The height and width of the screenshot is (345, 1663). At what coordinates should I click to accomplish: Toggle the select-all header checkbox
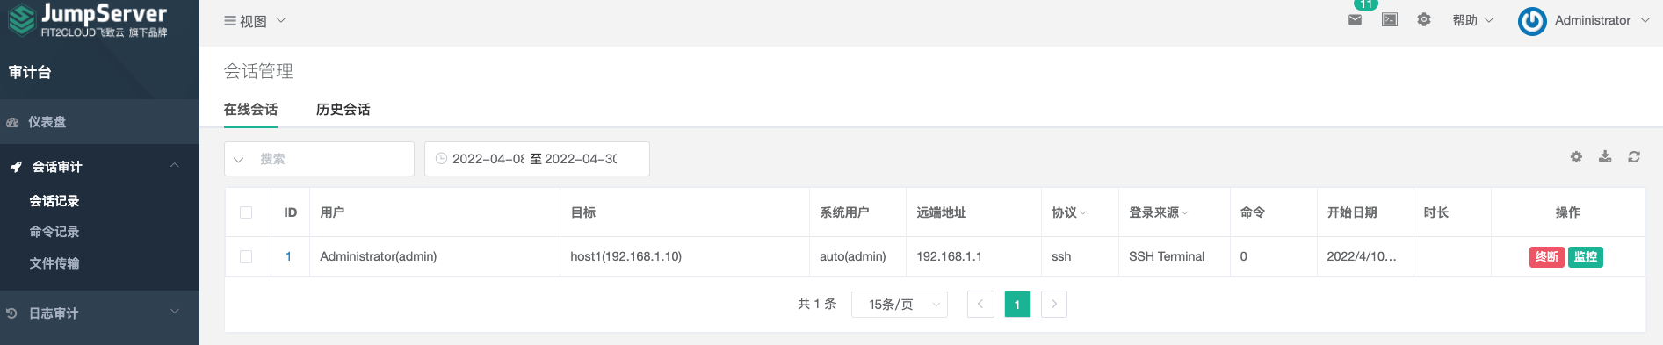point(246,212)
